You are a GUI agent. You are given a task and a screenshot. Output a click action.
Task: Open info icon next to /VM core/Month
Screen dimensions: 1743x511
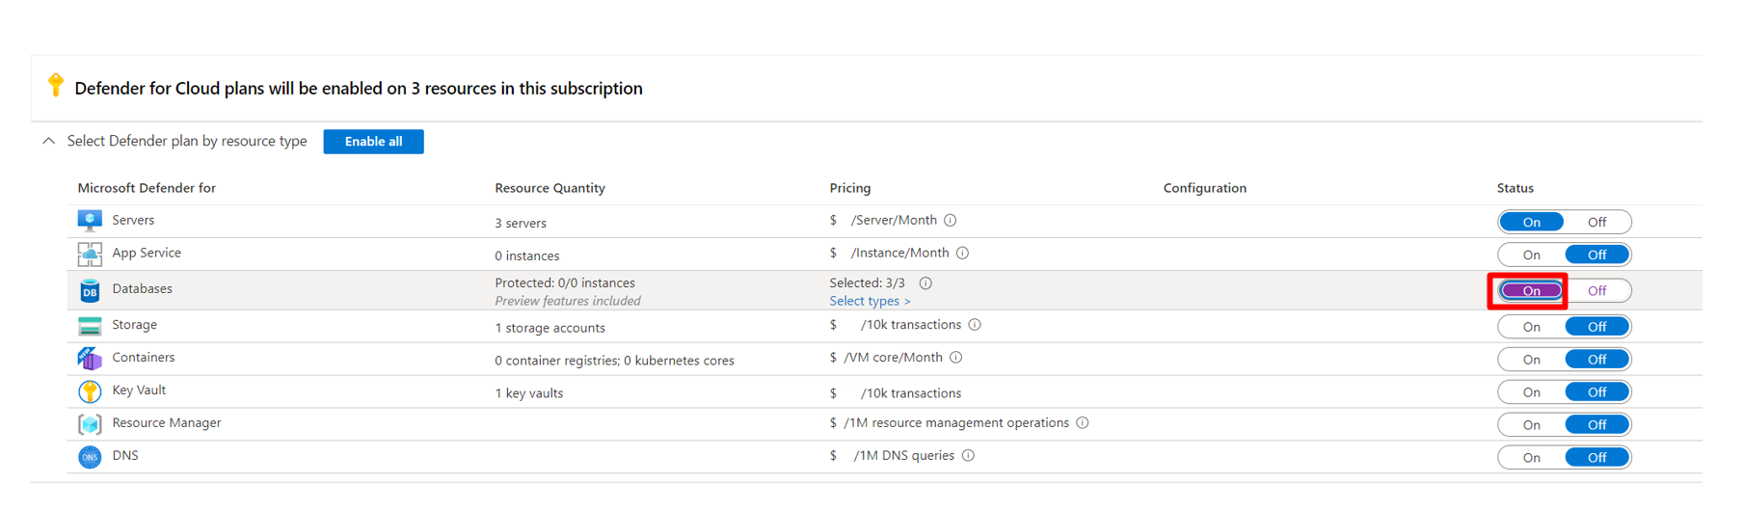pos(956,358)
